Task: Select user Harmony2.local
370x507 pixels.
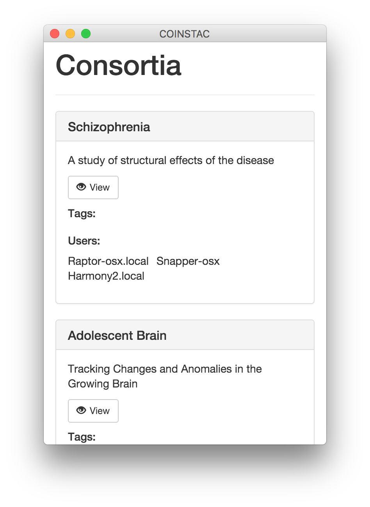Action: [x=106, y=276]
